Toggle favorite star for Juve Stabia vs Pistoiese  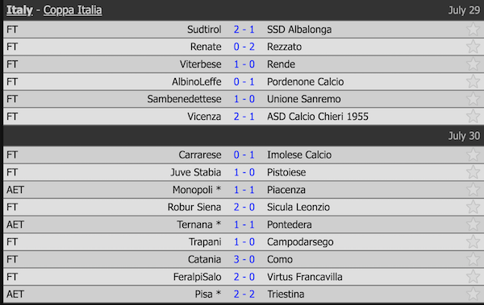pyautogui.click(x=473, y=172)
